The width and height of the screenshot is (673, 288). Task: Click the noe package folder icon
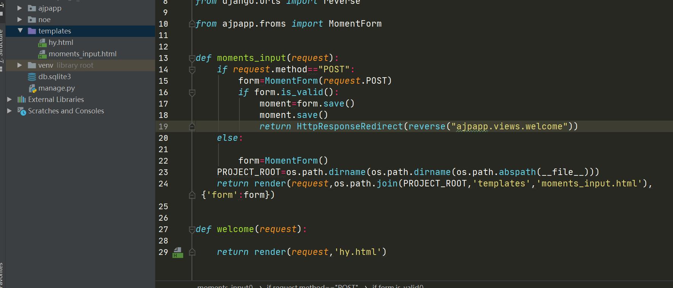32,19
